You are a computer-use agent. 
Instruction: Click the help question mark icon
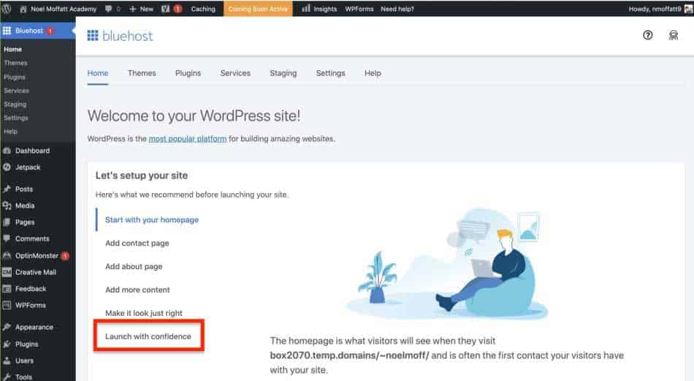click(x=647, y=35)
